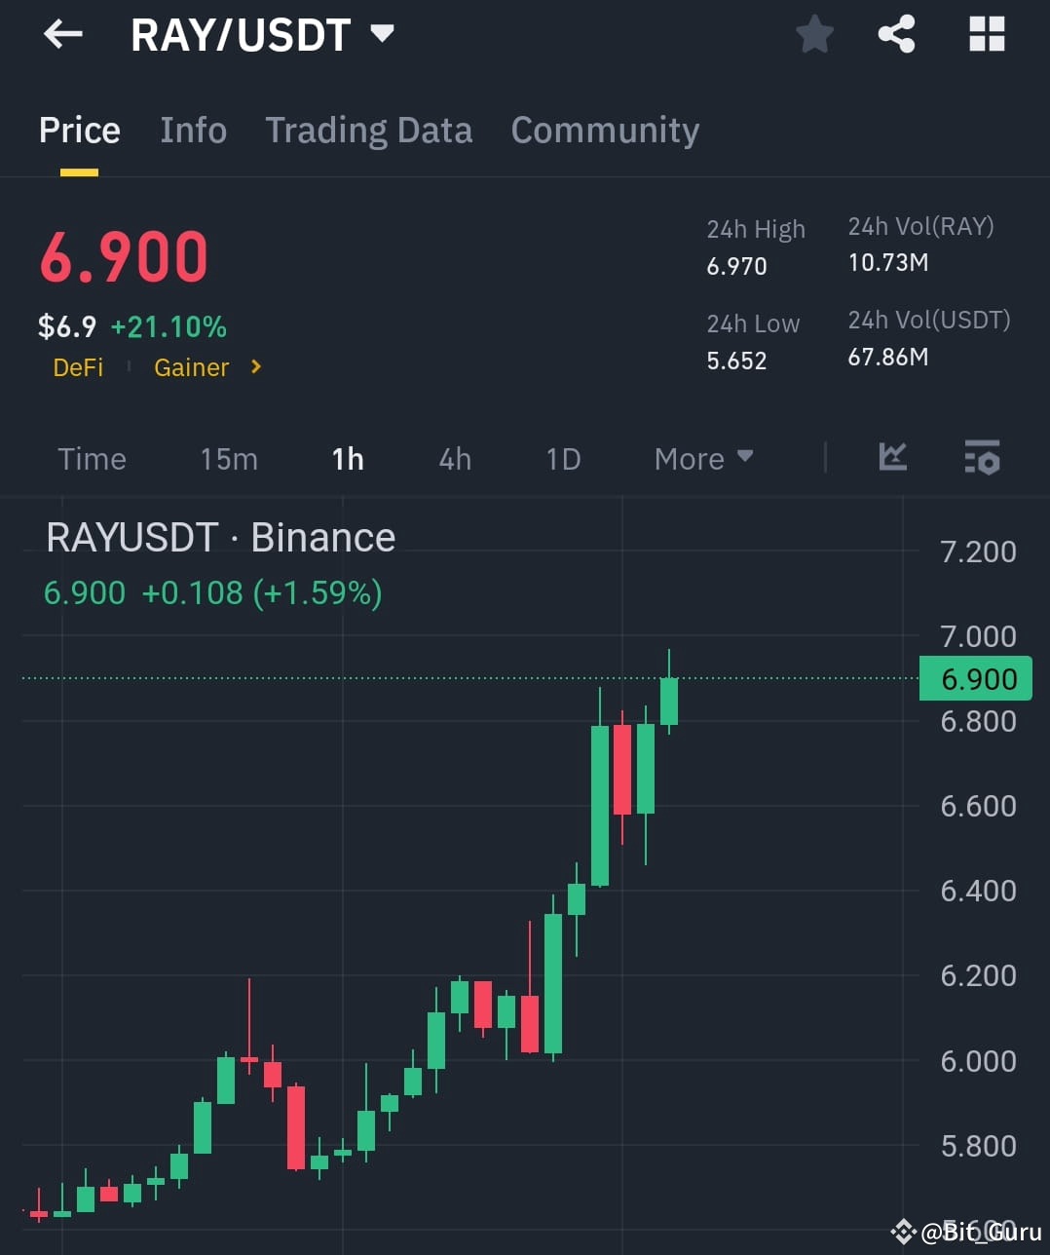Open the grid layout icon top right
Screen dimensions: 1050x1255
(986, 34)
